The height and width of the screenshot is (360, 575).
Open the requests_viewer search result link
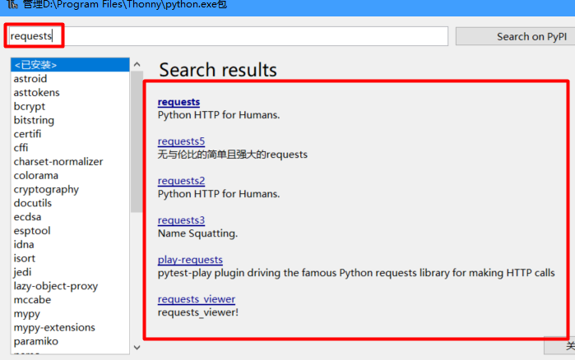click(x=196, y=299)
